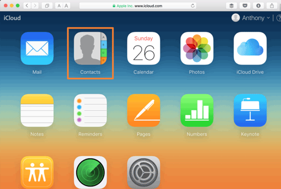
Task: Go forward with Safari's forward arrow
Action: (35, 6)
